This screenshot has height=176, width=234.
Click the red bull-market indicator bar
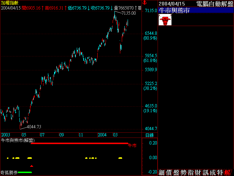pos(79,143)
